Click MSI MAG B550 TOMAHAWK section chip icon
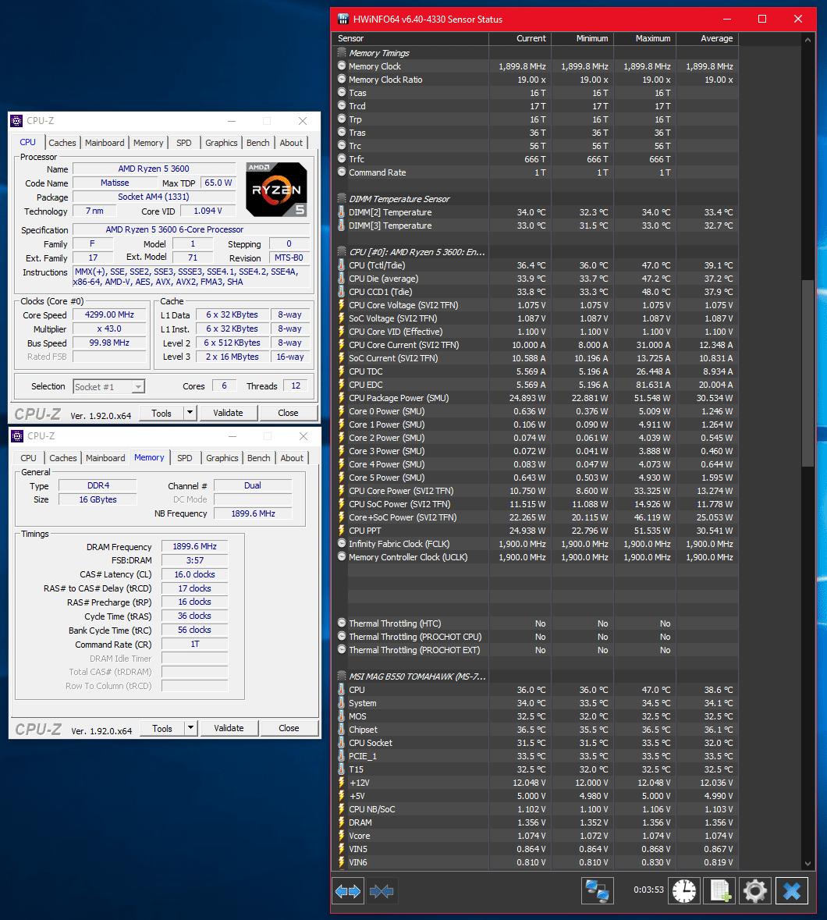Image resolution: width=827 pixels, height=920 pixels. [x=342, y=676]
